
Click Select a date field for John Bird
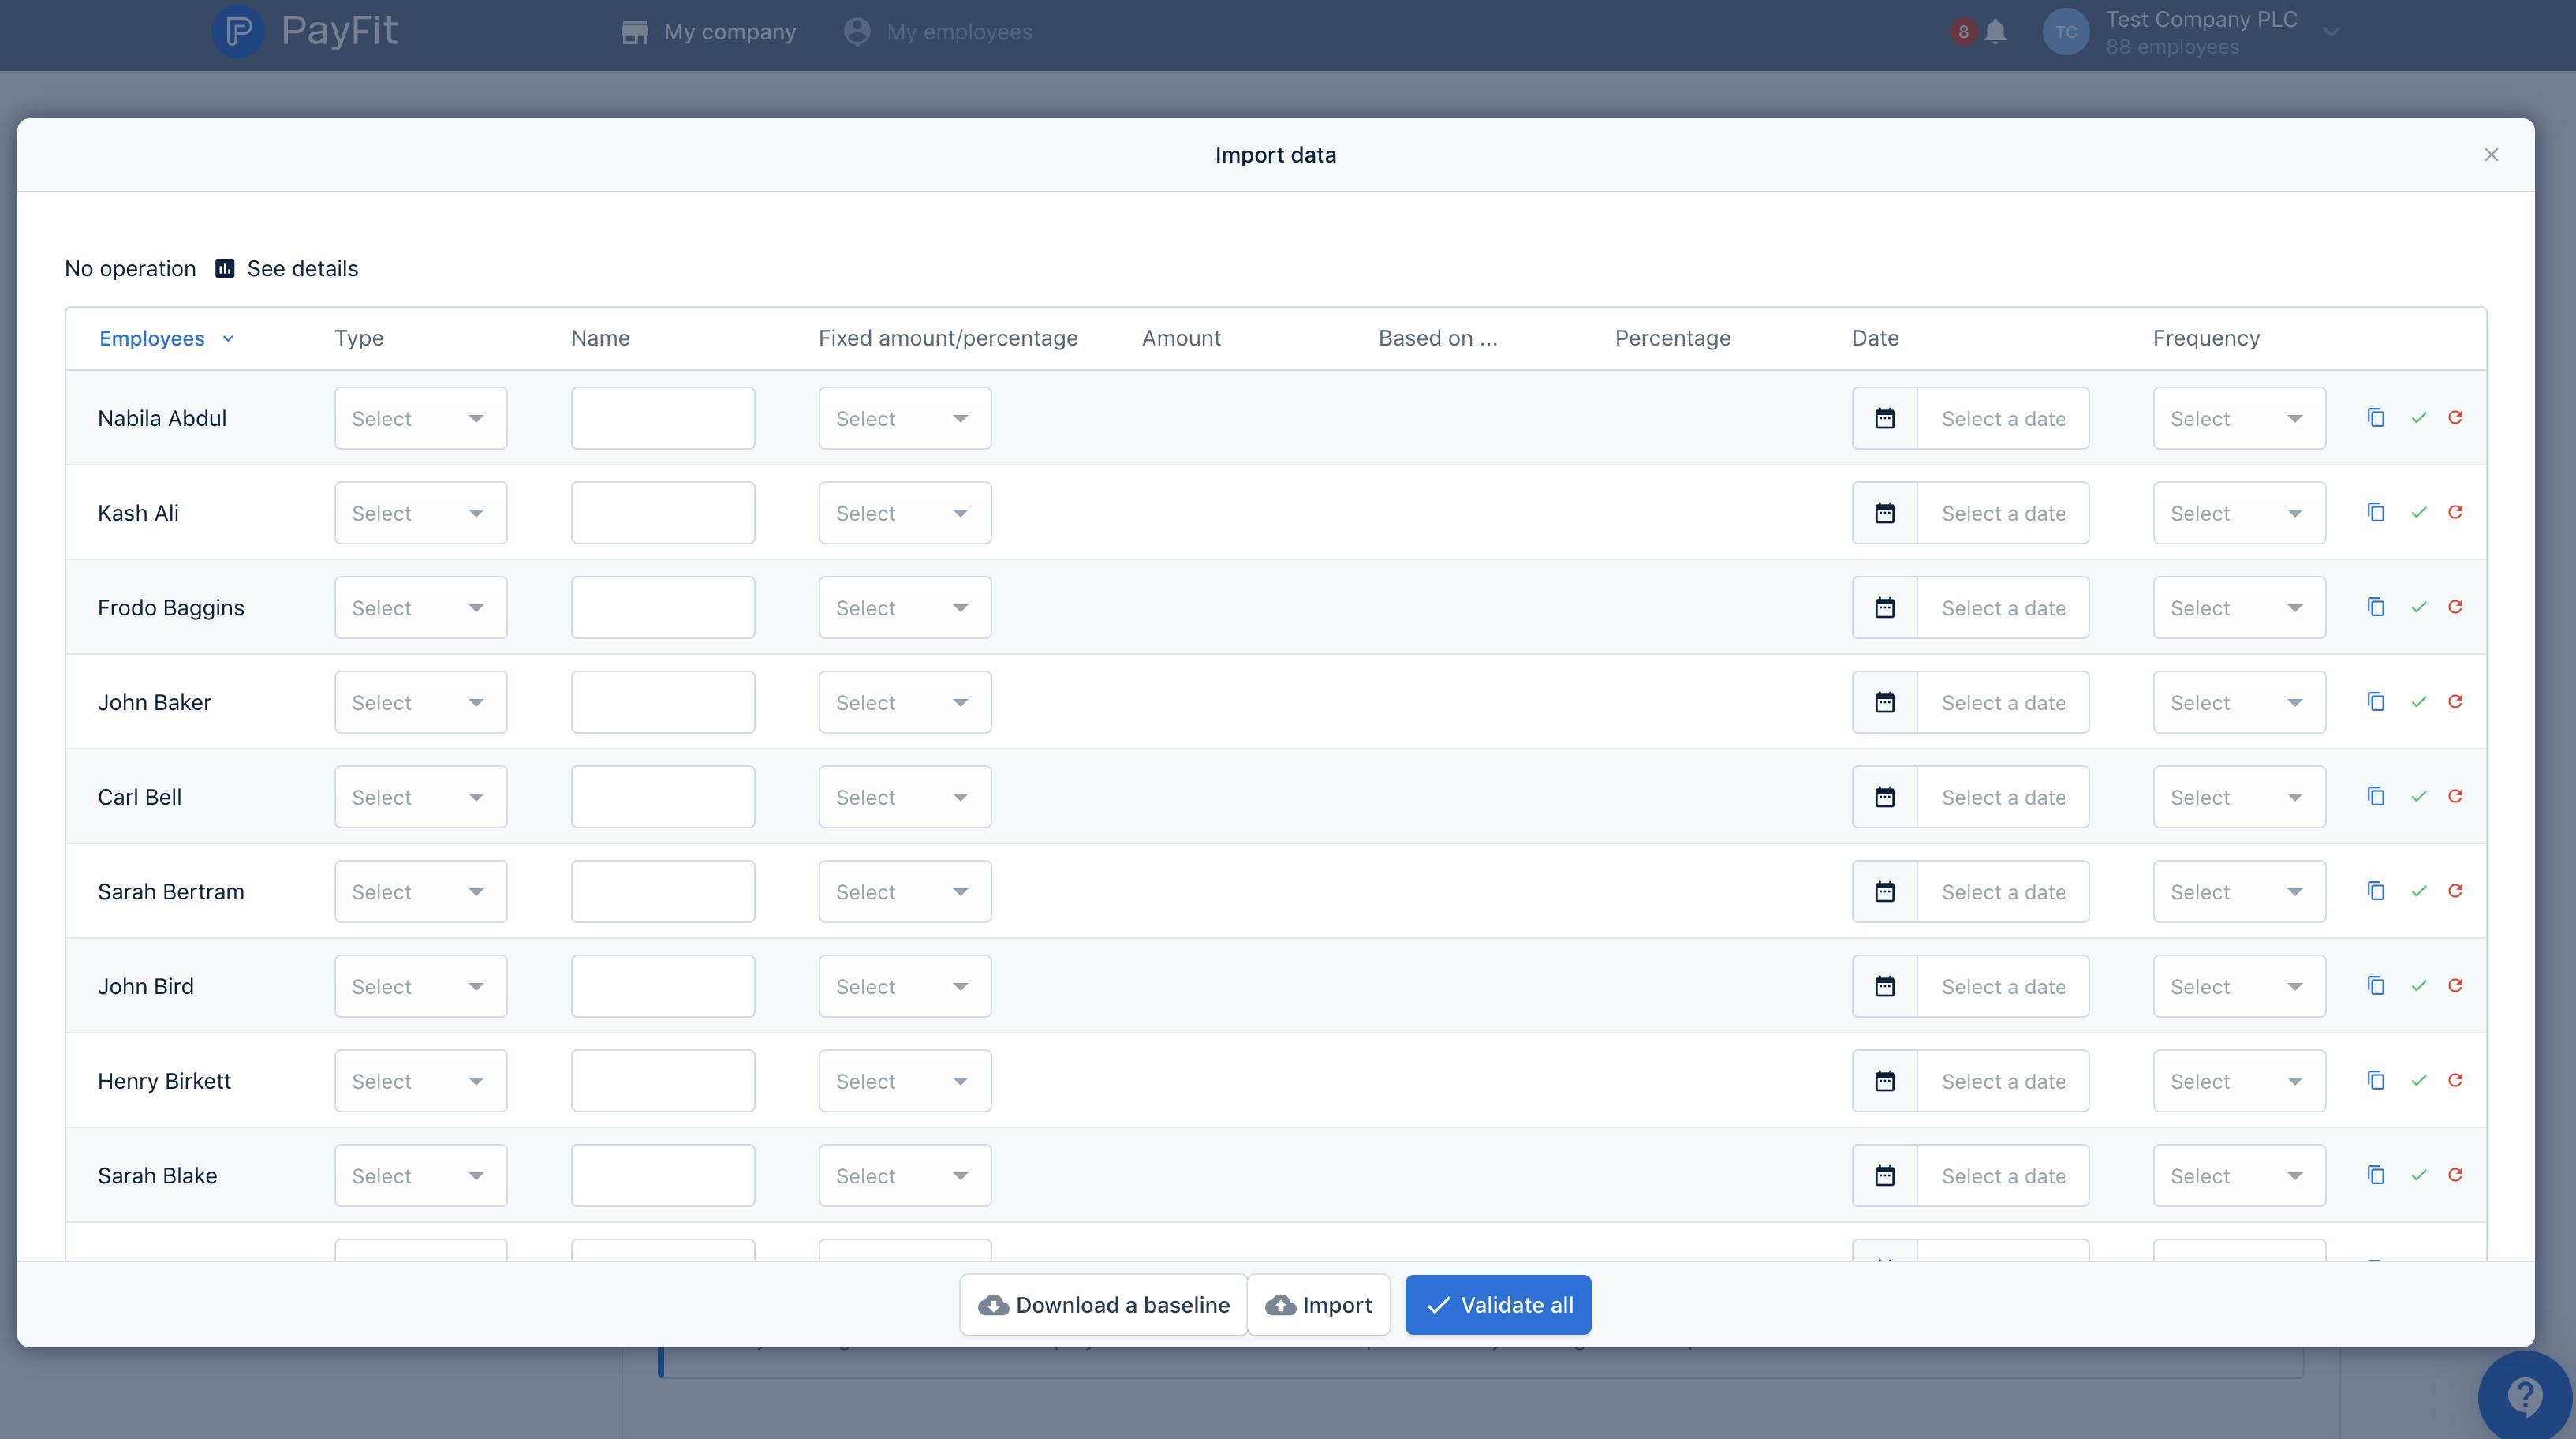[x=2003, y=986]
